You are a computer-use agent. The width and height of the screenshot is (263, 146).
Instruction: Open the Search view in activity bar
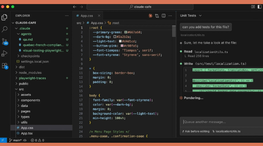pos(4,29)
